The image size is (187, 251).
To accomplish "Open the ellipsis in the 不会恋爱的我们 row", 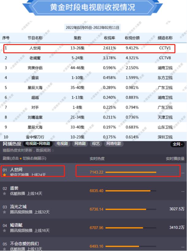I will (x=183, y=247).
